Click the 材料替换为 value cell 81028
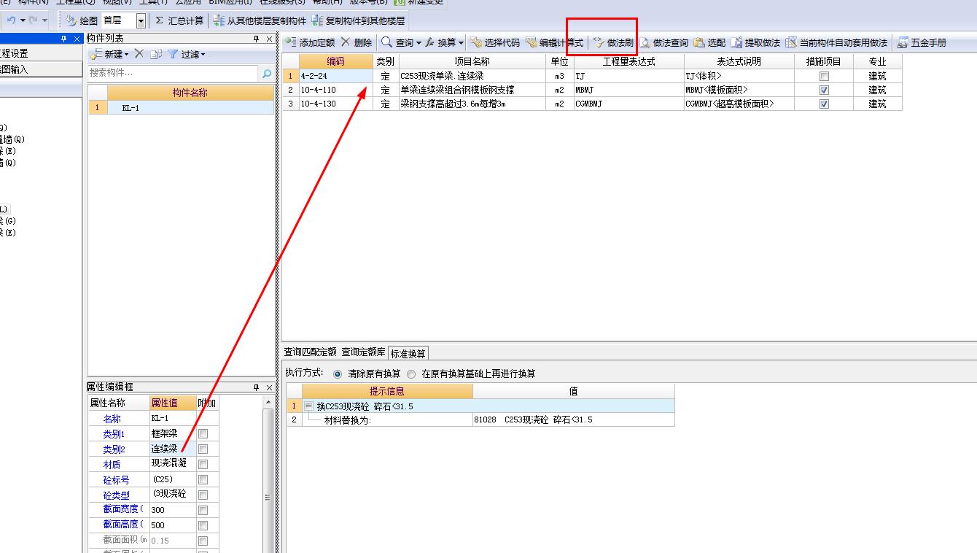This screenshot has height=553, width=977. tap(573, 420)
